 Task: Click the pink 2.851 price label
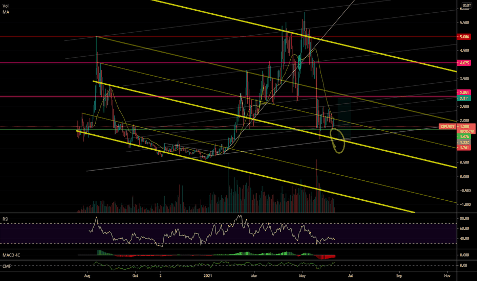(x=464, y=92)
